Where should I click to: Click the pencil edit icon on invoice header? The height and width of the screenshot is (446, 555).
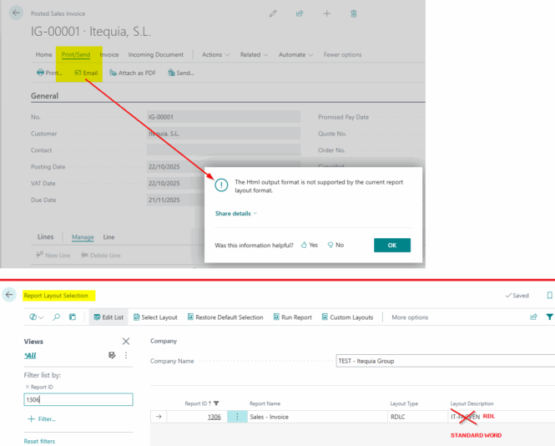tap(273, 13)
